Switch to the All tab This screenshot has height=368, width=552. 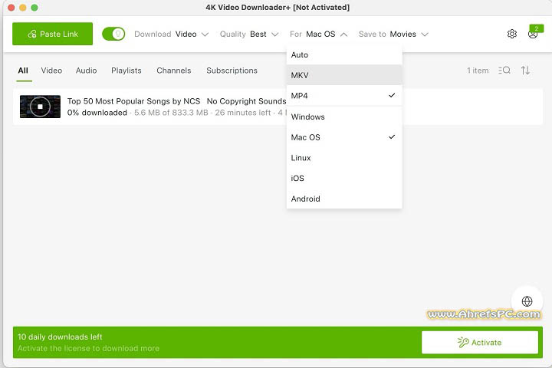[x=23, y=71]
